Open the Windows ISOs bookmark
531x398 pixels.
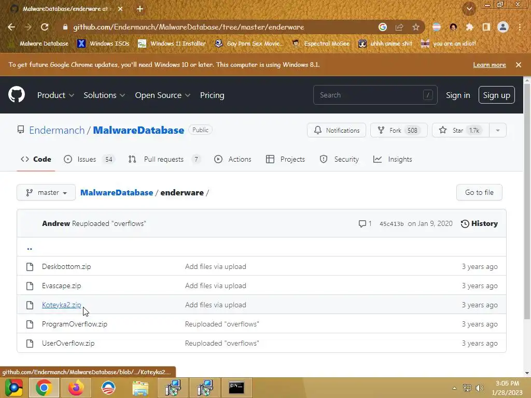coord(104,44)
